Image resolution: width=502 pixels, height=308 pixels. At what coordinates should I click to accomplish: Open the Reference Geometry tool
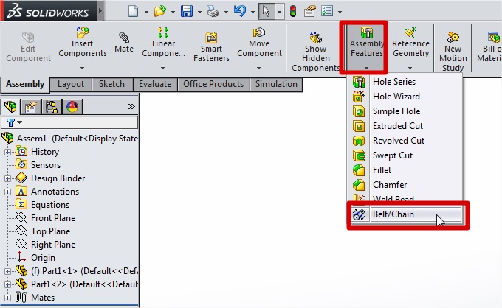tap(410, 34)
